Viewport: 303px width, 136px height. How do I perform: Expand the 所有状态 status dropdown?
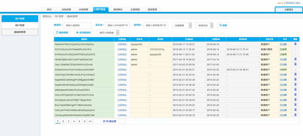click(x=205, y=25)
